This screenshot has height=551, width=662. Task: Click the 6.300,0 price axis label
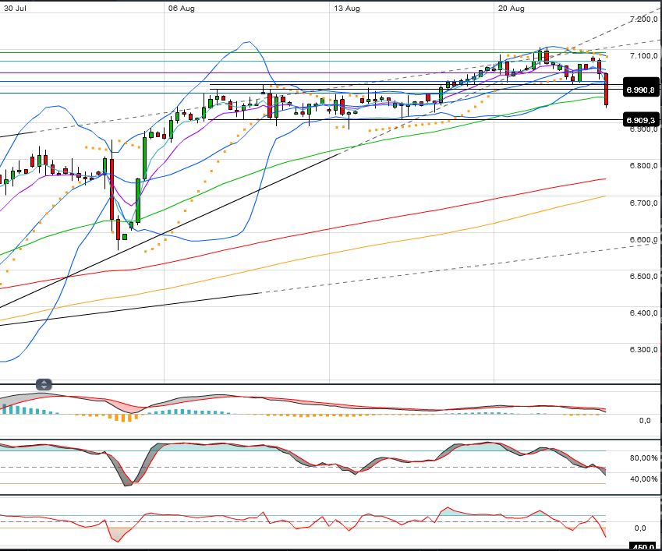click(x=643, y=350)
